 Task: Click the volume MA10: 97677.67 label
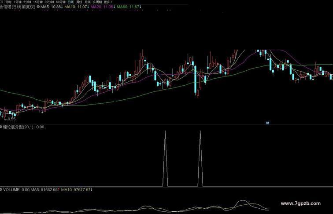(x=77, y=190)
